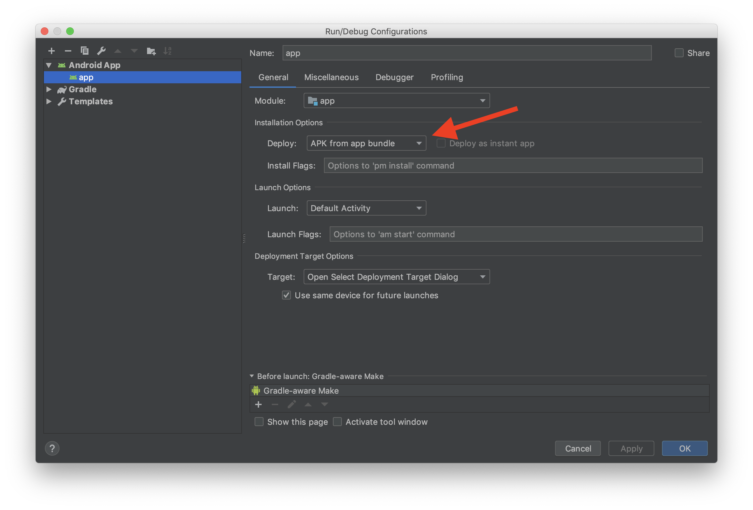Move configuration down arrow in the configurations toolbar
This screenshot has height=510, width=753.
[x=134, y=51]
